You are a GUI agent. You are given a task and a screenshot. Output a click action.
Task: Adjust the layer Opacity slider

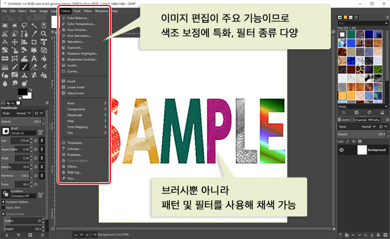(x=363, y=134)
